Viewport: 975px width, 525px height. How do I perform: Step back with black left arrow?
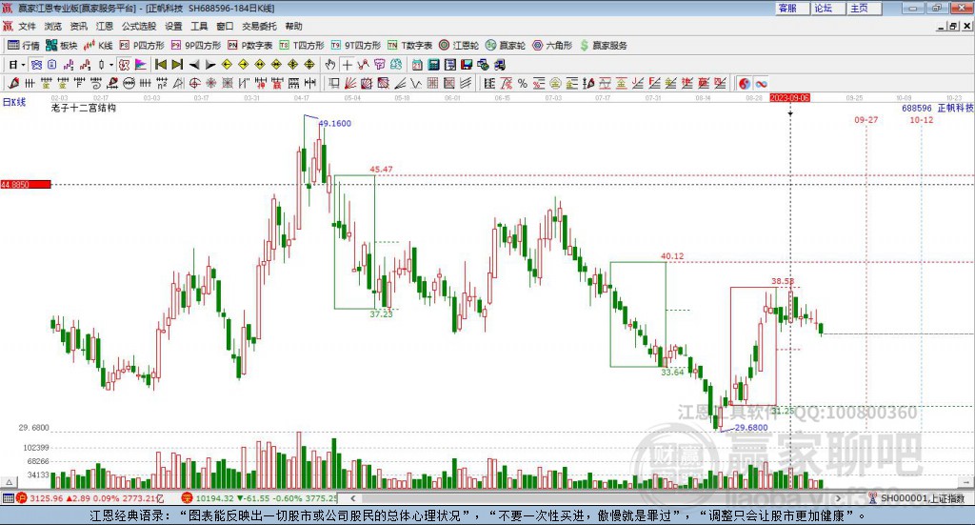(x=194, y=65)
